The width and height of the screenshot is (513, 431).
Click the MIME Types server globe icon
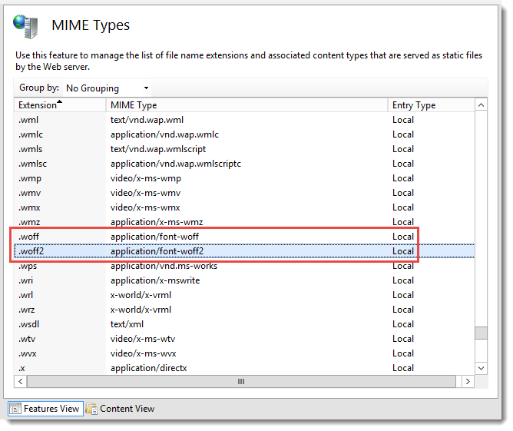point(25,26)
